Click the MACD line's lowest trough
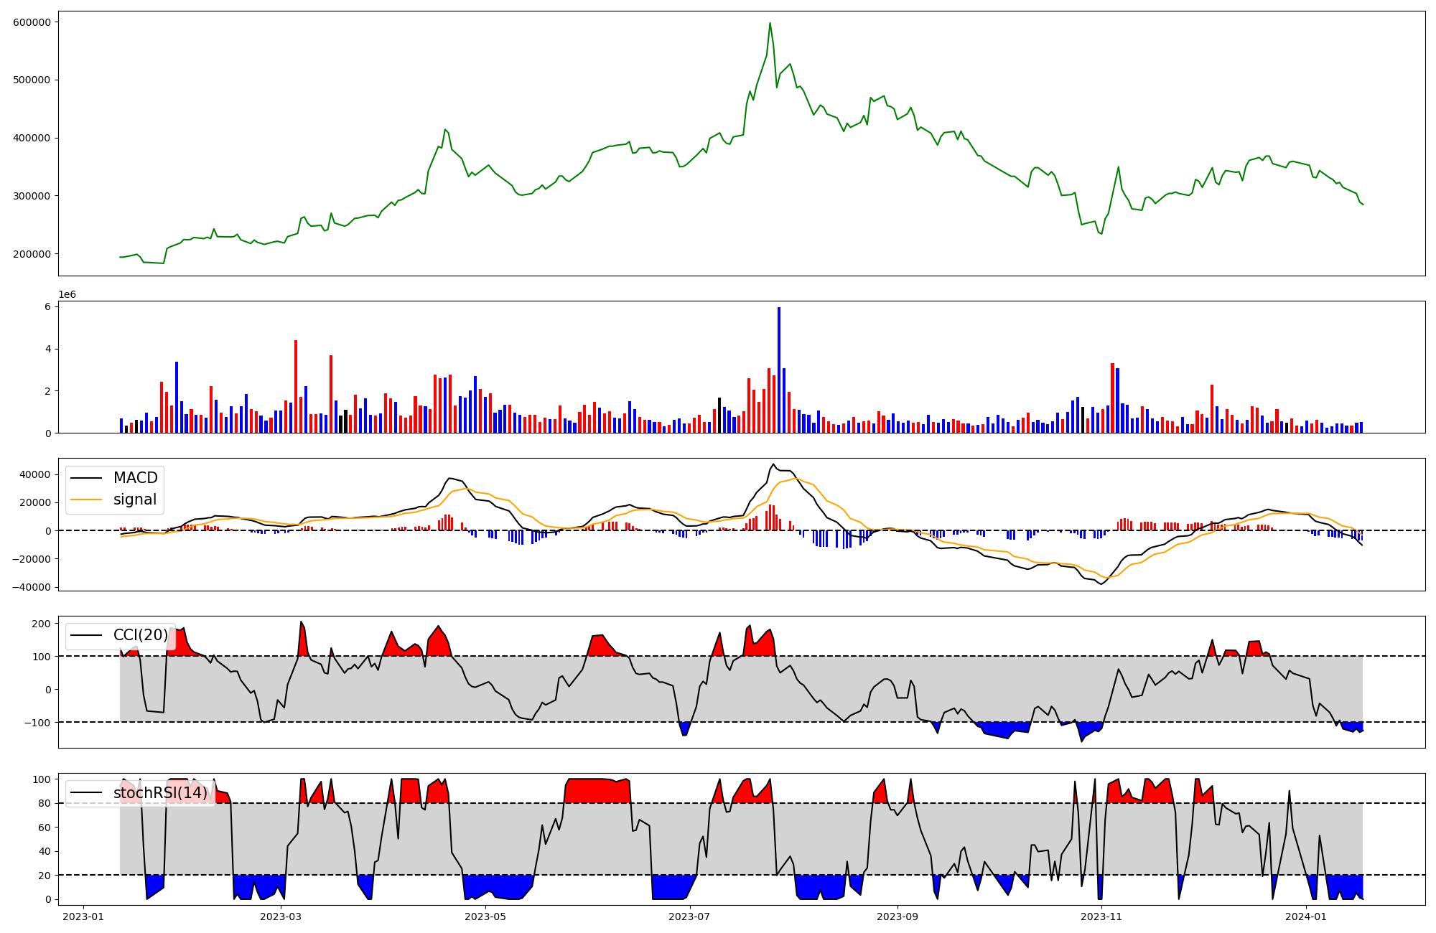The width and height of the screenshot is (1436, 933). click(x=1101, y=584)
